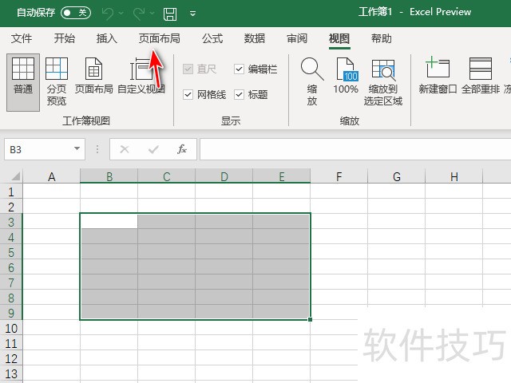Click inside the formula bar input
Screen dimensions: 511x383
[x=355, y=149]
